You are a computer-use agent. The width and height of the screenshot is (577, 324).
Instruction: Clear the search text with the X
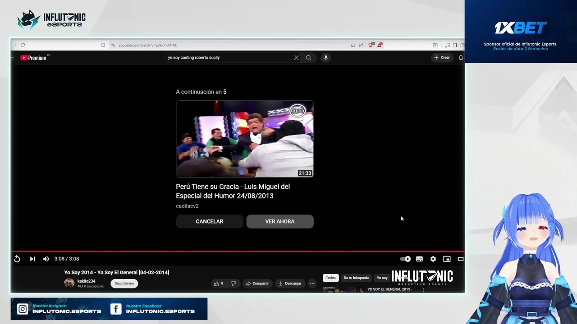(x=296, y=58)
